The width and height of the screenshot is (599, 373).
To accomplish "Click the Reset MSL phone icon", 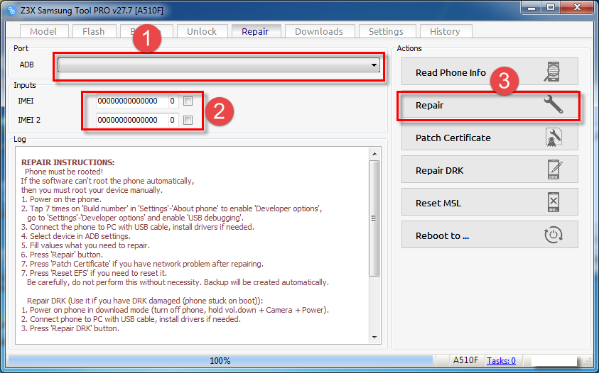I will 553,202.
